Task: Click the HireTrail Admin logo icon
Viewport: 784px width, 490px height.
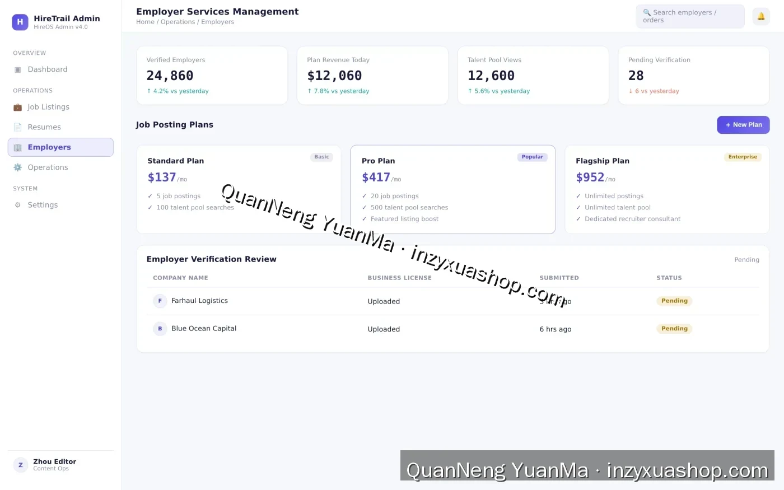Action: click(x=20, y=22)
